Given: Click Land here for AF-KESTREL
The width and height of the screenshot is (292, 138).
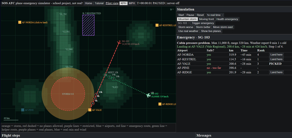Looking at the screenshot, I should pyautogui.click(x=276, y=59).
